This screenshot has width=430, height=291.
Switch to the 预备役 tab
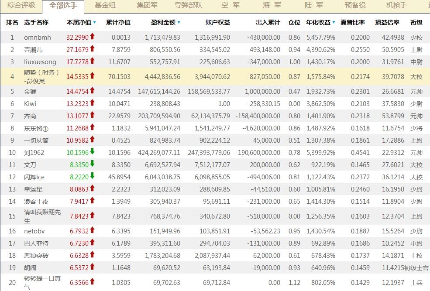click(x=355, y=6)
